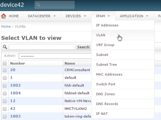Screen dimensions: 161x120
Task: Check the box for VLAN 20
Action: (4, 70)
